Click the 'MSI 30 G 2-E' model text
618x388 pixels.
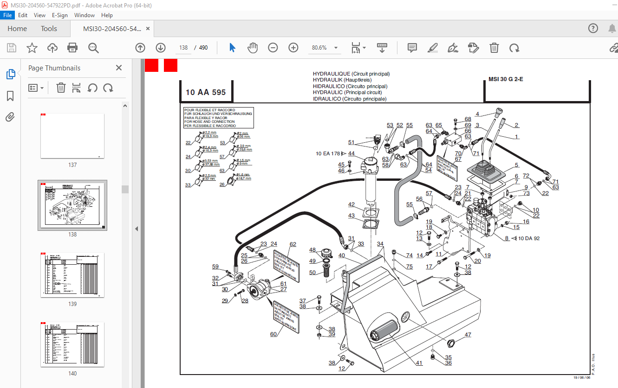(506, 79)
